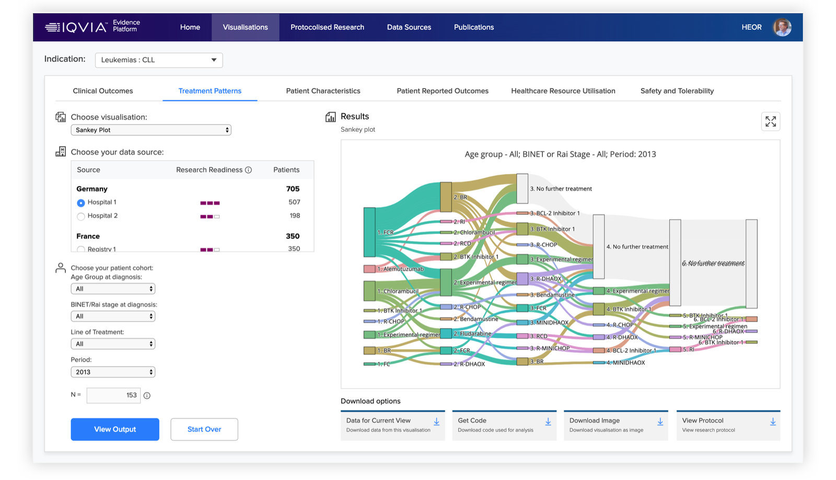The image size is (836, 480).
Task: Click download arrow for Data for Current View
Action: point(436,422)
